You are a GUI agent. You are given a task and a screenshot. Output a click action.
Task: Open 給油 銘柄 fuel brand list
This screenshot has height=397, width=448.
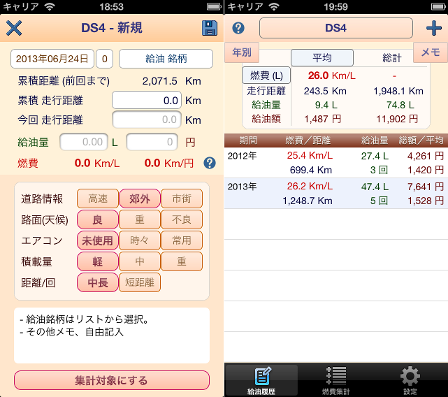(x=166, y=59)
